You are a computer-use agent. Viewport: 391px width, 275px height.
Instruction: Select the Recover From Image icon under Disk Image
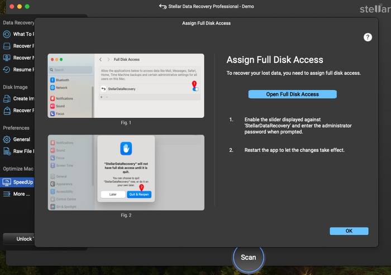click(x=7, y=110)
